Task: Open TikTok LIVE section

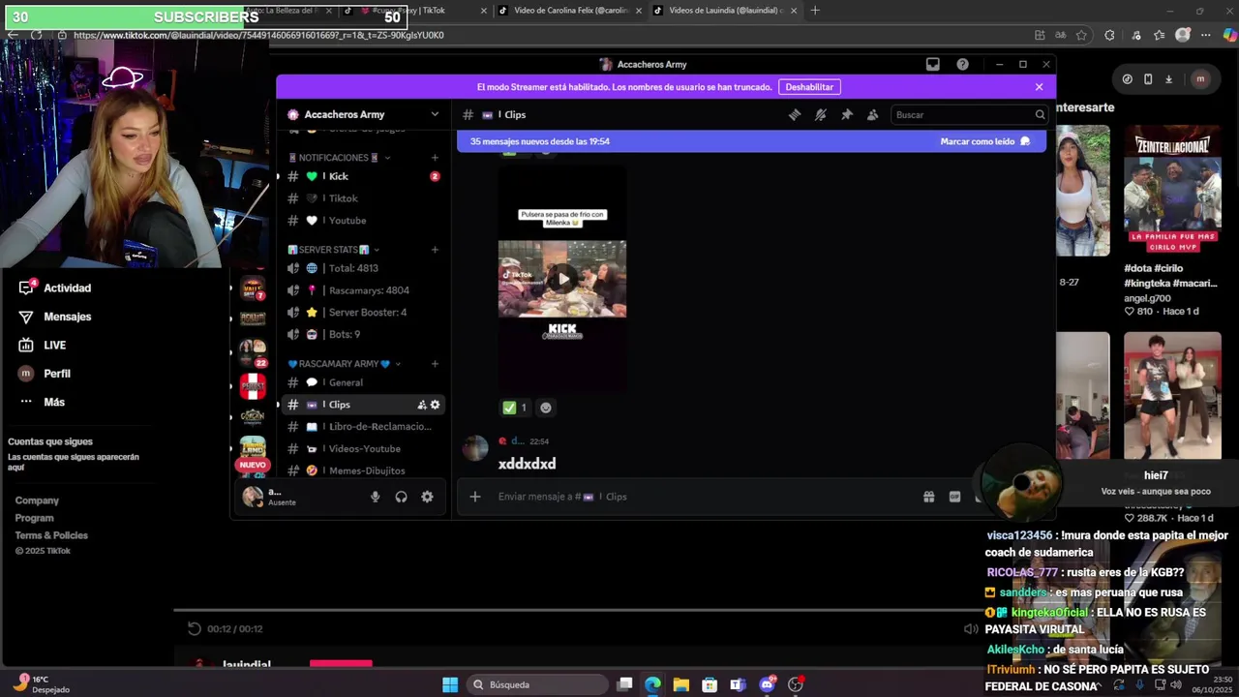Action: [43, 345]
